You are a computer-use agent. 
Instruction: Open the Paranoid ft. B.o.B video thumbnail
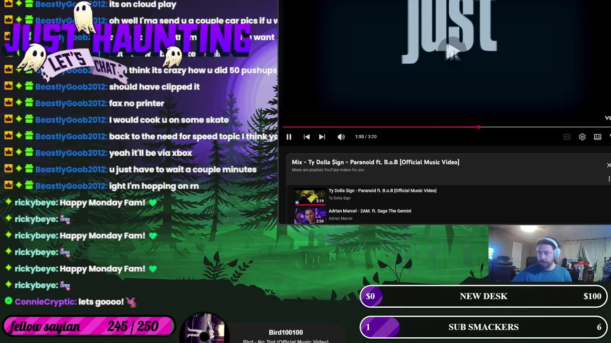click(x=310, y=197)
